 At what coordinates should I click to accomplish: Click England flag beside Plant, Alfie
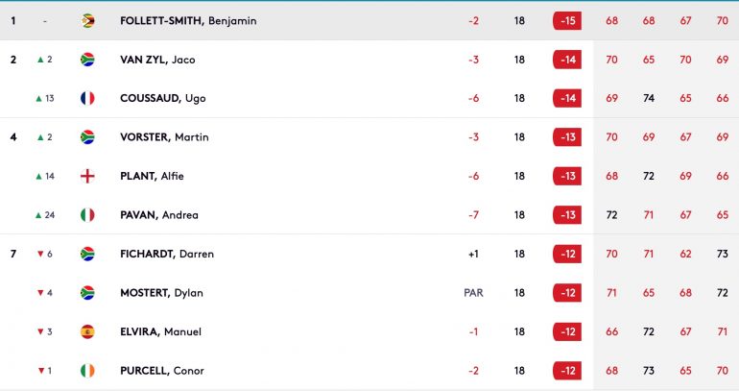tap(87, 176)
